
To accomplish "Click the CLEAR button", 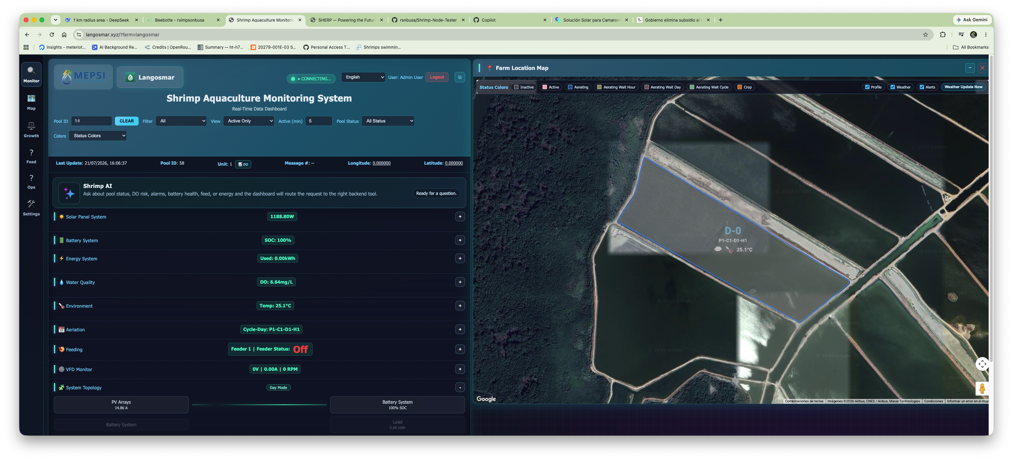I will click(127, 121).
